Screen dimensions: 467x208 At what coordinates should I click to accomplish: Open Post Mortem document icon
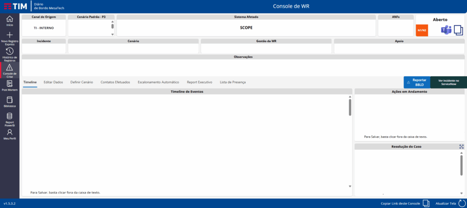click(10, 84)
